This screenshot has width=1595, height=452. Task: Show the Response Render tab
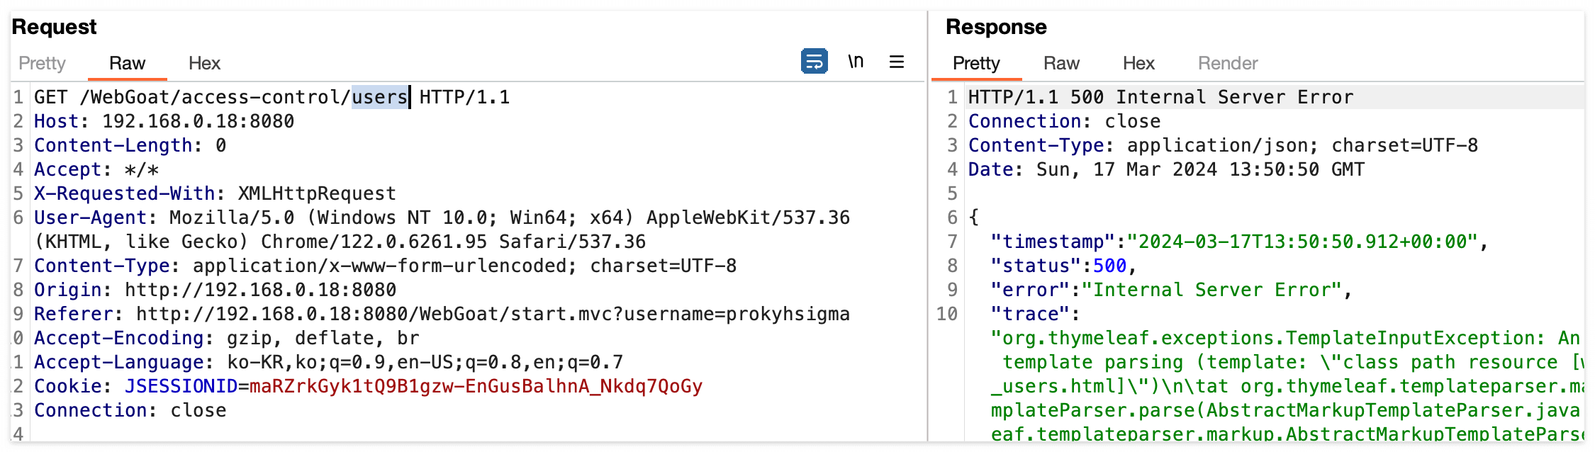click(x=1228, y=64)
